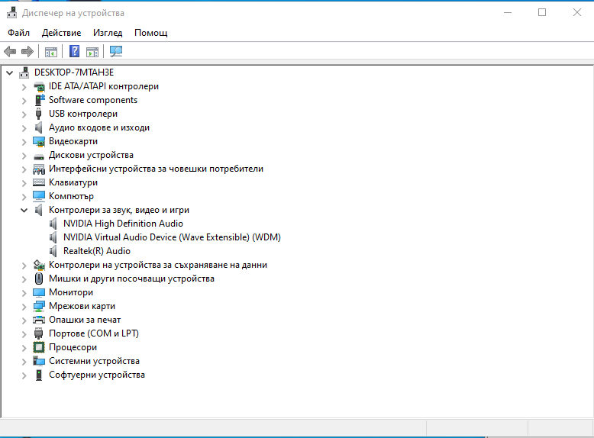The image size is (594, 438).
Task: Click the Клавиатури keyboard icon
Action: click(x=39, y=183)
